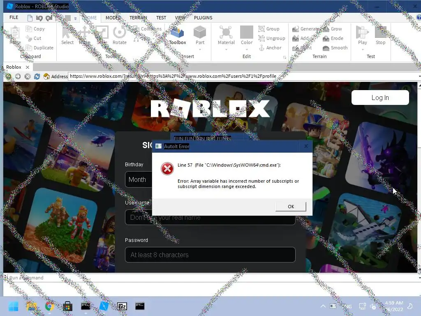Screen dimensions: 421x316
Task: Click Duplicate in the Clipboard group
Action: click(39, 48)
